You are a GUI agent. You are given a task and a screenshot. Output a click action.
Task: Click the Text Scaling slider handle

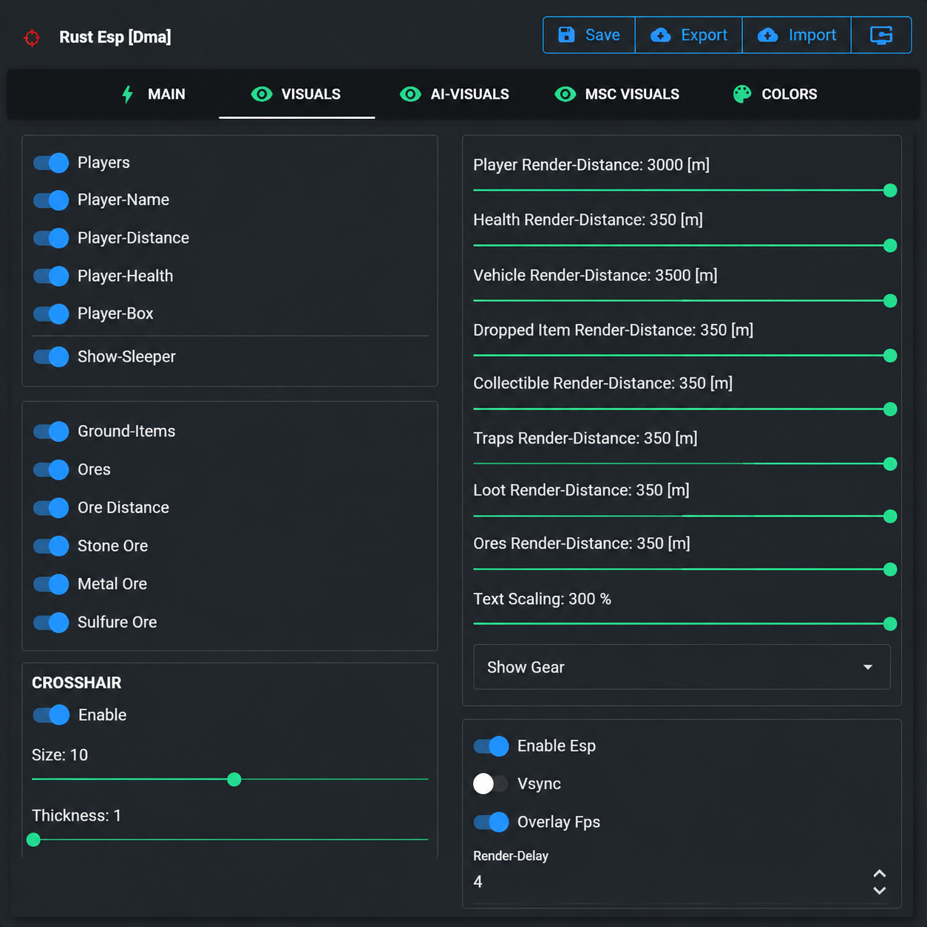pyautogui.click(x=890, y=624)
